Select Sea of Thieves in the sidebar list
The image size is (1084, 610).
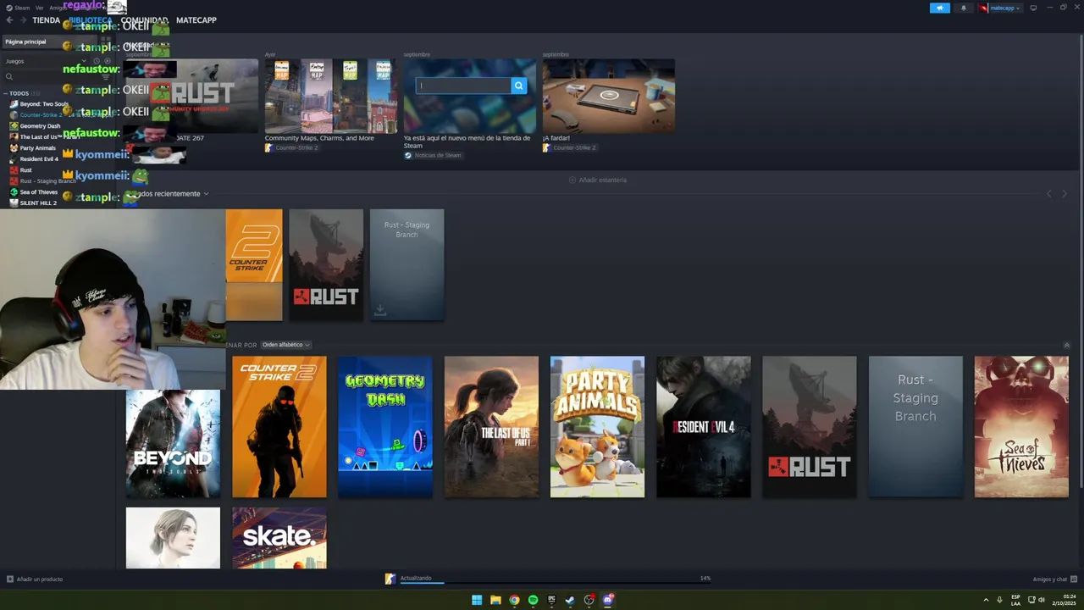[39, 192]
